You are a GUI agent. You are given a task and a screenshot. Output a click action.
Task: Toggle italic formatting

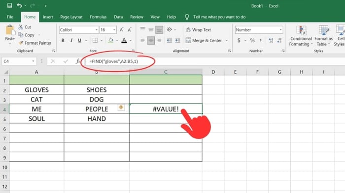coord(71,40)
